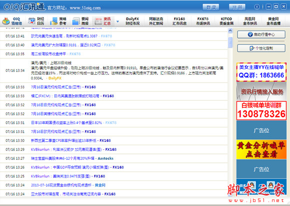Click the DailyFX source label in 13:34 article

(55, 78)
